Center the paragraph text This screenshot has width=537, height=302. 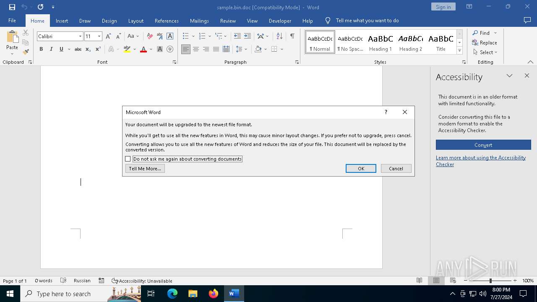(x=196, y=49)
